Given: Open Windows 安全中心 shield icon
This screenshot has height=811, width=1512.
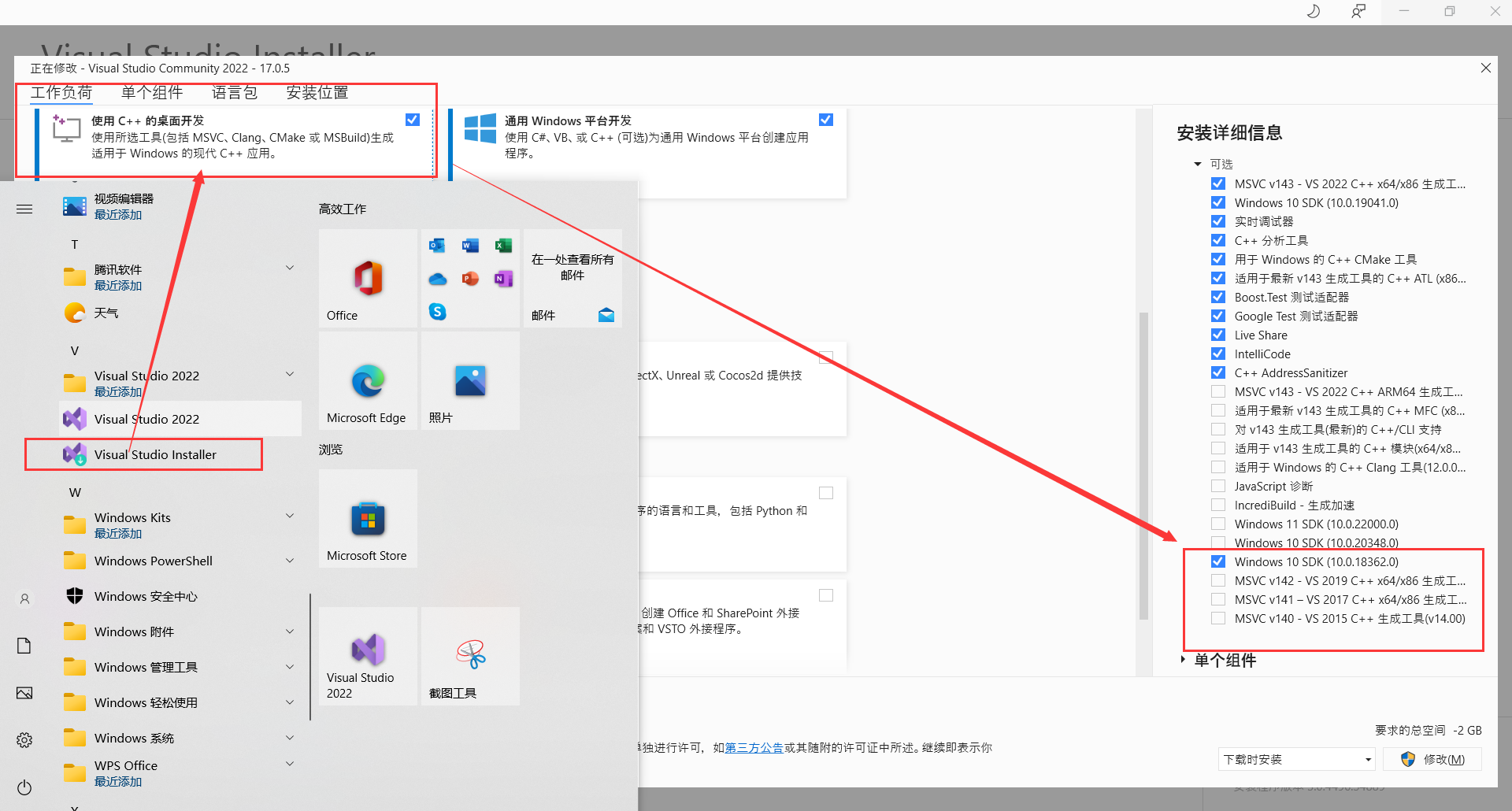Looking at the screenshot, I should (x=75, y=596).
